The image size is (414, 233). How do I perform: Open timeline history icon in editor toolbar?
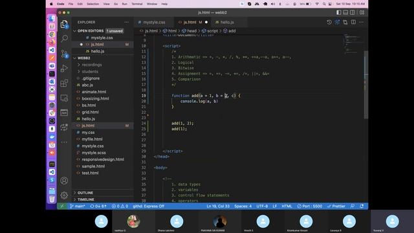point(329,22)
